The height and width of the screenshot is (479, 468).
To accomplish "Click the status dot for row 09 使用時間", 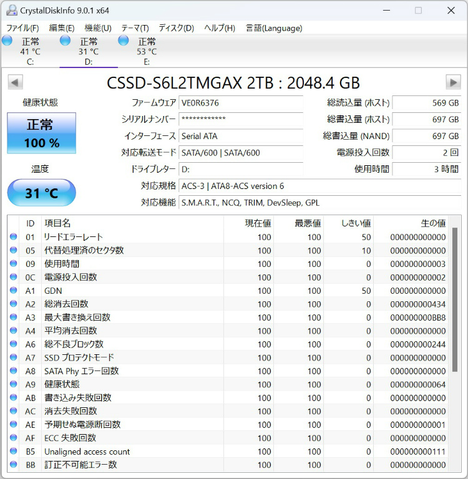I will (x=14, y=263).
